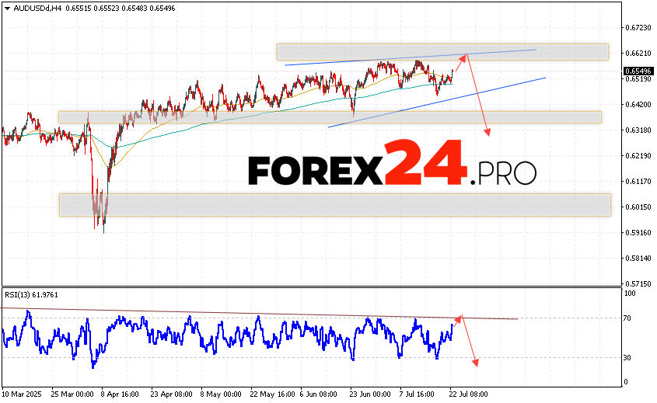Select the lowest gray support zone rectangle

pos(334,205)
